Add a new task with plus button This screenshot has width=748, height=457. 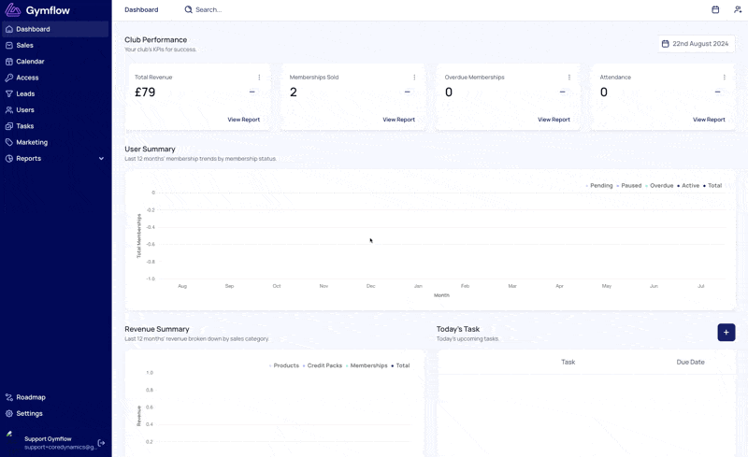pyautogui.click(x=726, y=333)
